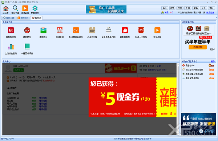Click the gear shop-configuration toolbar icon
This screenshot has height=141, width=218.
point(35,8)
